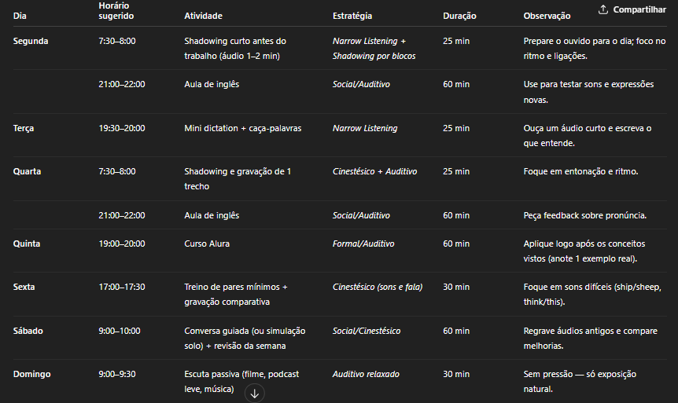
Task: Click the Auditivo relaxado strategy cell
Action: tap(367, 374)
